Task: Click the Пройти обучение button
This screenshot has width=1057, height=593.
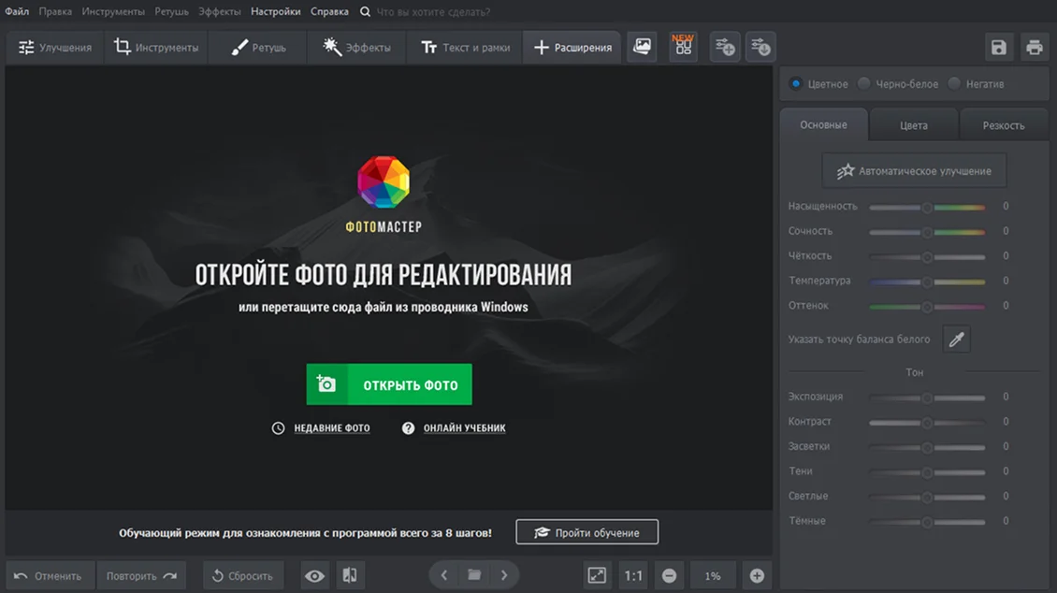Action: point(587,532)
